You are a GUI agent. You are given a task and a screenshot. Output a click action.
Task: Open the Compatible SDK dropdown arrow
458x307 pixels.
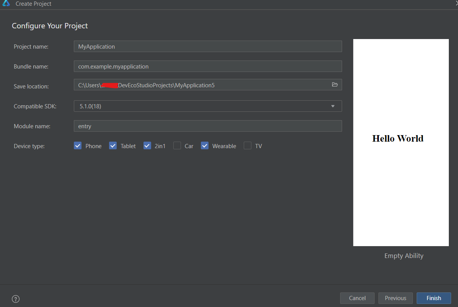(x=333, y=106)
